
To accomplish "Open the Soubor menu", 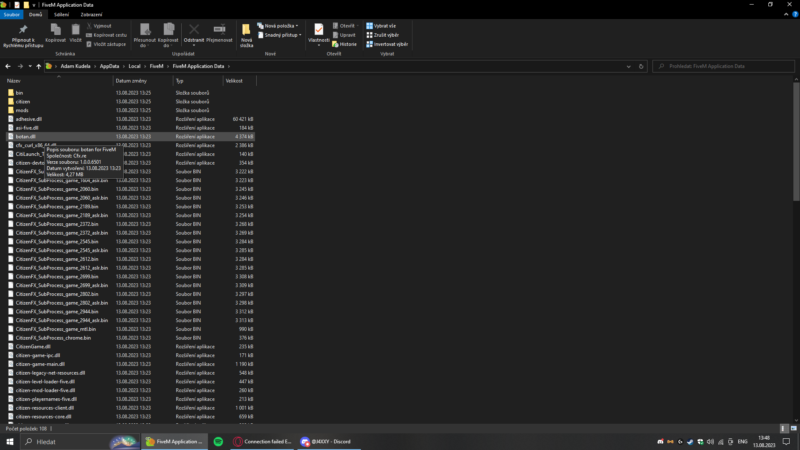I will 12,15.
